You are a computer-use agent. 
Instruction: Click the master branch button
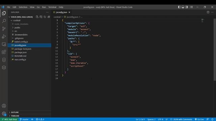(x=24, y=119)
